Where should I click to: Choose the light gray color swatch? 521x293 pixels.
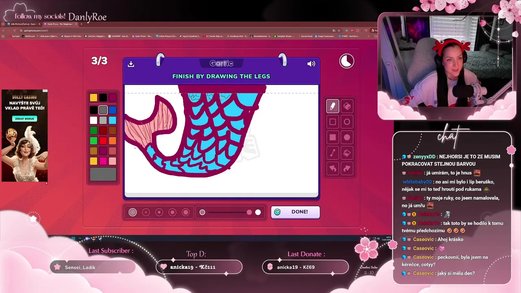point(103,120)
